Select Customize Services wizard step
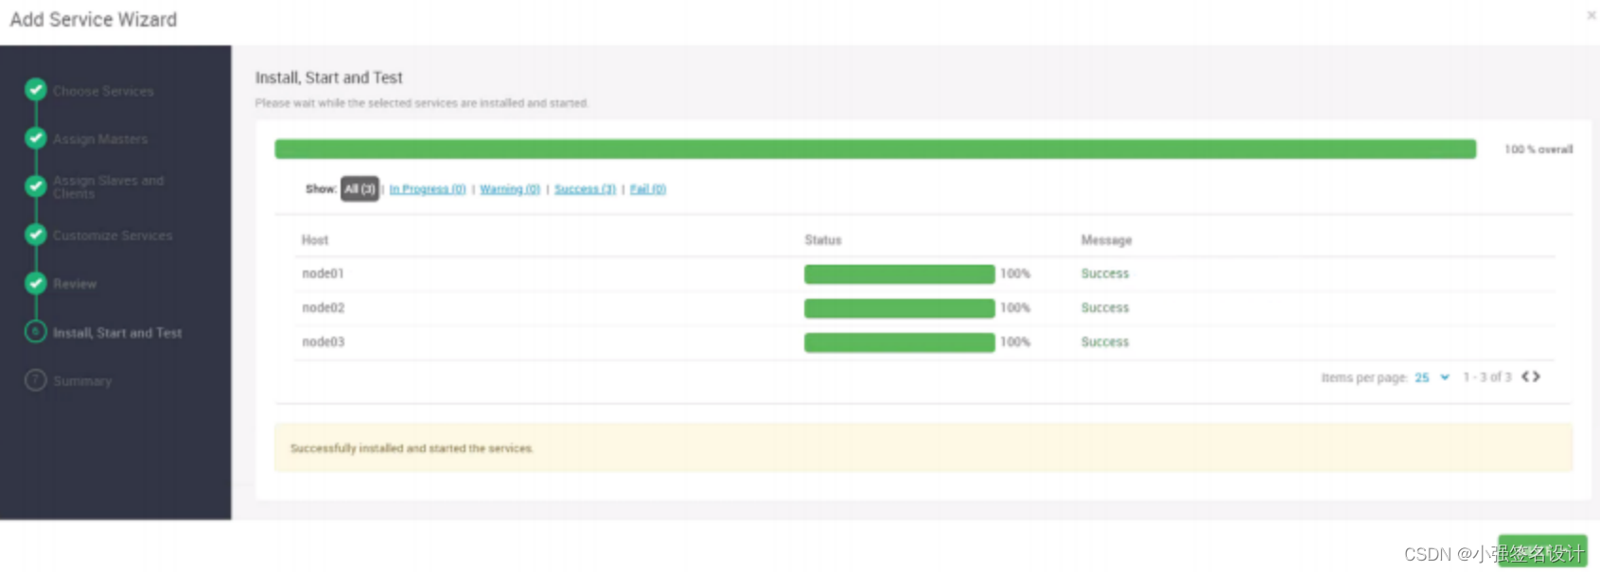The width and height of the screenshot is (1600, 572). (113, 235)
